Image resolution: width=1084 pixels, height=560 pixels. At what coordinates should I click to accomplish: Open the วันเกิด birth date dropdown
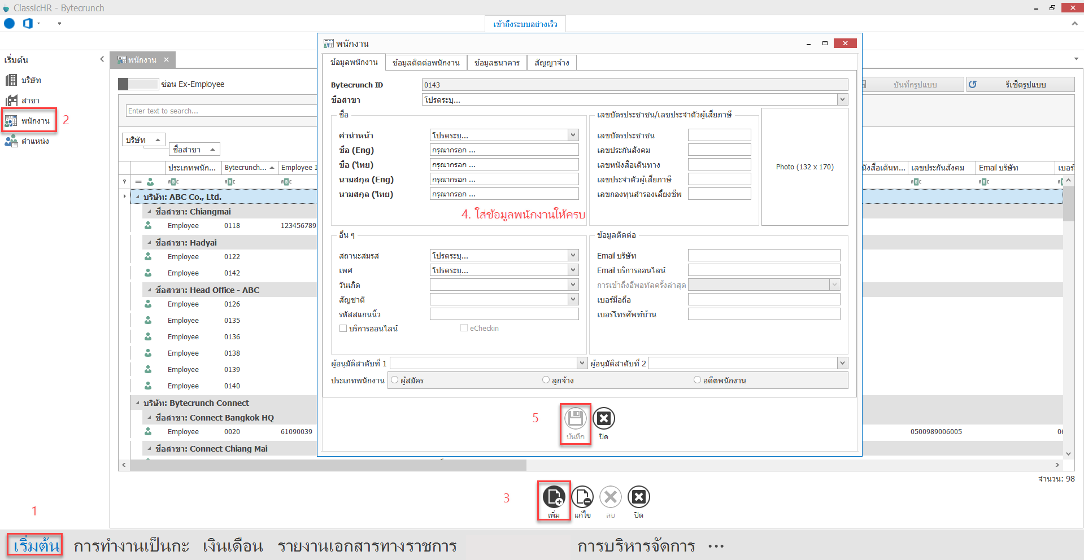pyautogui.click(x=573, y=285)
